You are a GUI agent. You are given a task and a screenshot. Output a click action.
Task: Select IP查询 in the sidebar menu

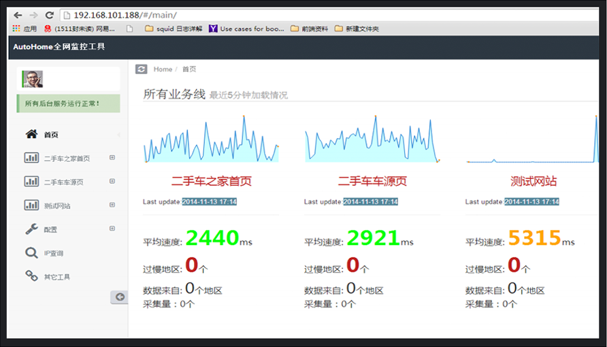[54, 253]
